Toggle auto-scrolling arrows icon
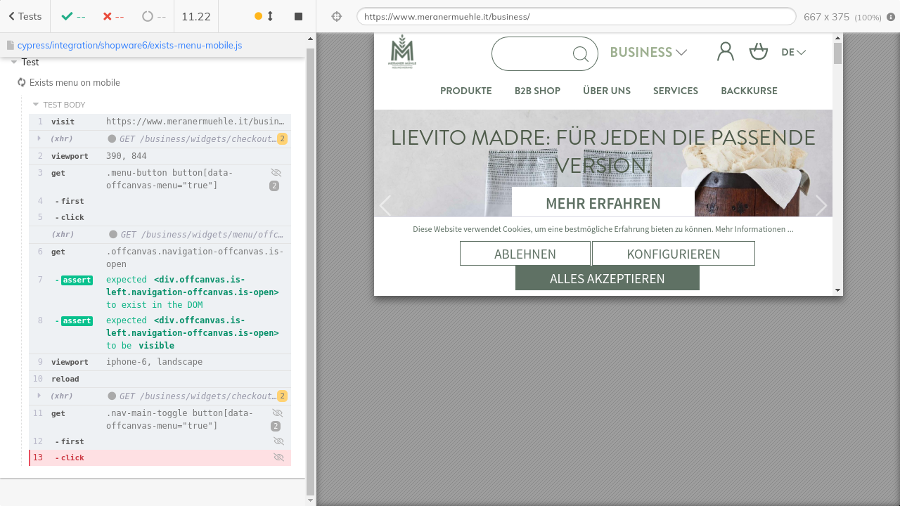Screen dimensions: 900x506 click(270, 16)
